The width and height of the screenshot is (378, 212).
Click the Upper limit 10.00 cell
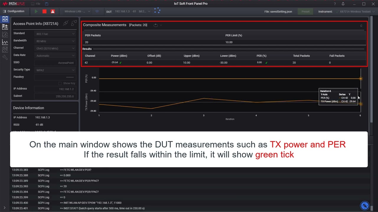tap(187, 62)
